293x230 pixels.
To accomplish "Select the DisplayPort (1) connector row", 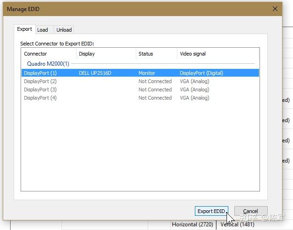I will (140, 73).
